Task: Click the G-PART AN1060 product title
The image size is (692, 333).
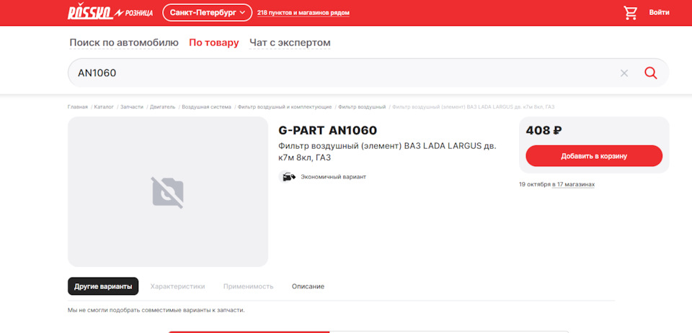Action: pyautogui.click(x=328, y=130)
